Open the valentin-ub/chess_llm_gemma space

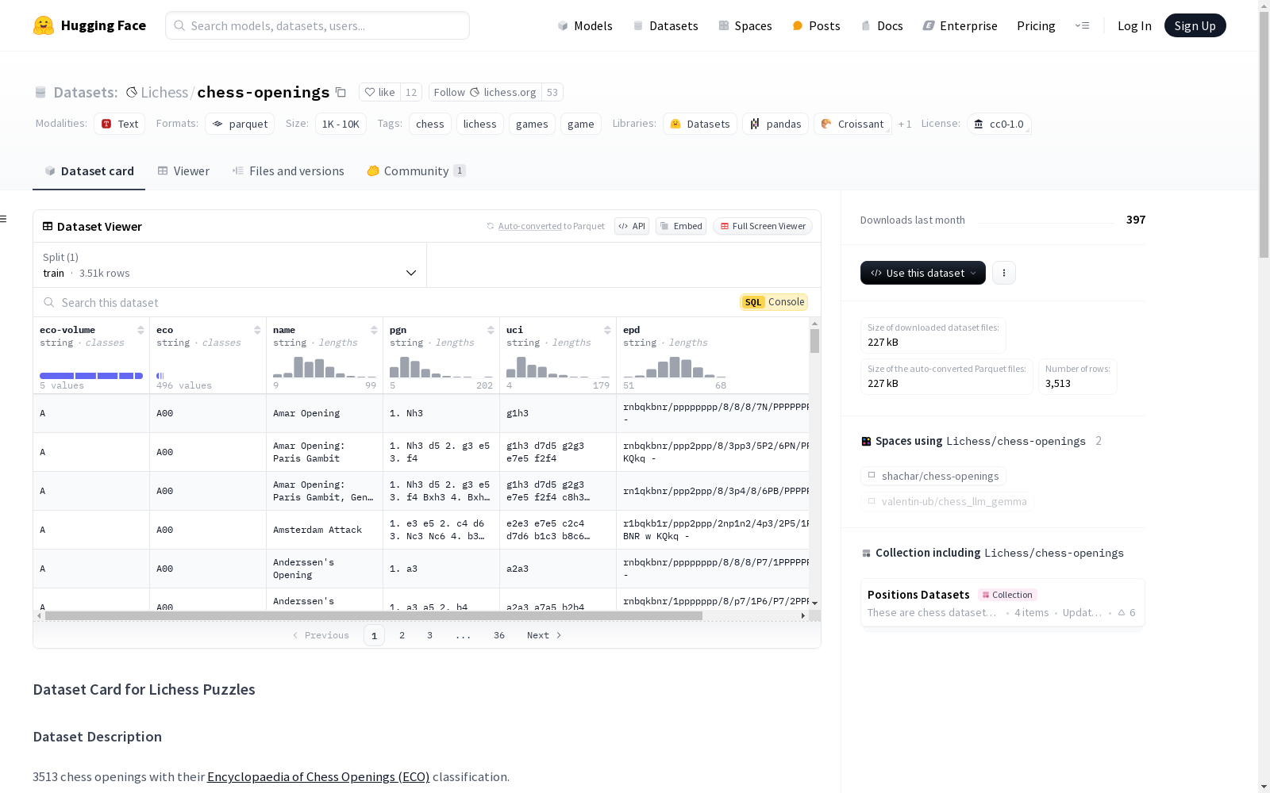[947, 501]
